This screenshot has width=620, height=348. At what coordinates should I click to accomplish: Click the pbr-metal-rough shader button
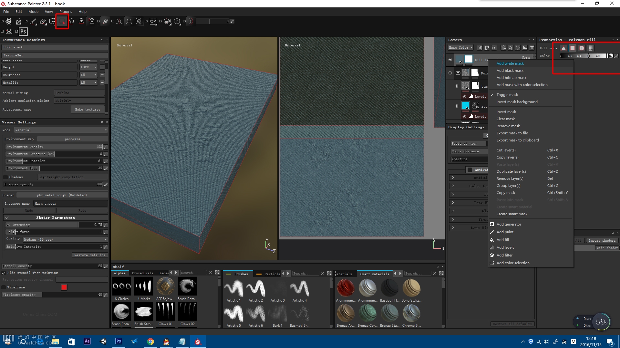(62, 195)
